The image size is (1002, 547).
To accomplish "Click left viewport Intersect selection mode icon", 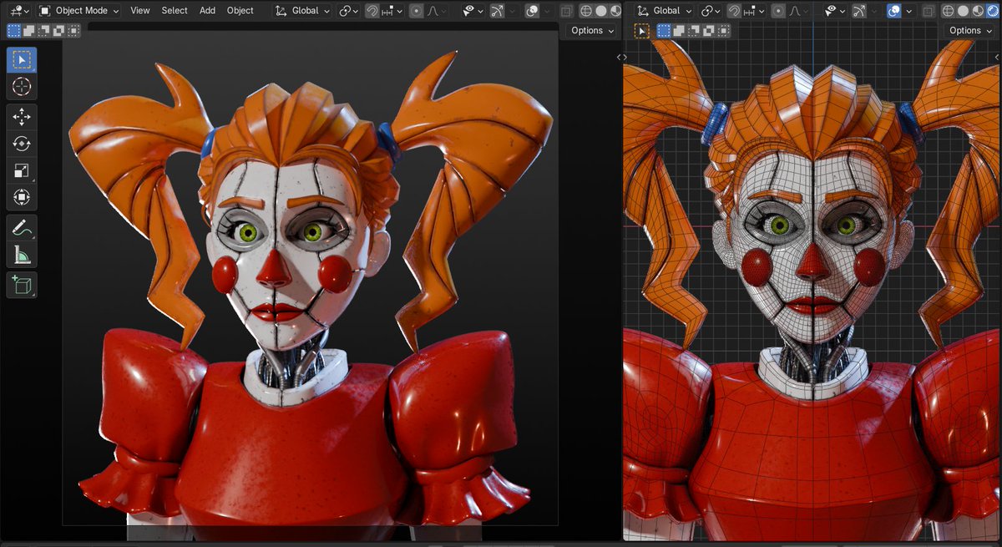I will pos(73,30).
